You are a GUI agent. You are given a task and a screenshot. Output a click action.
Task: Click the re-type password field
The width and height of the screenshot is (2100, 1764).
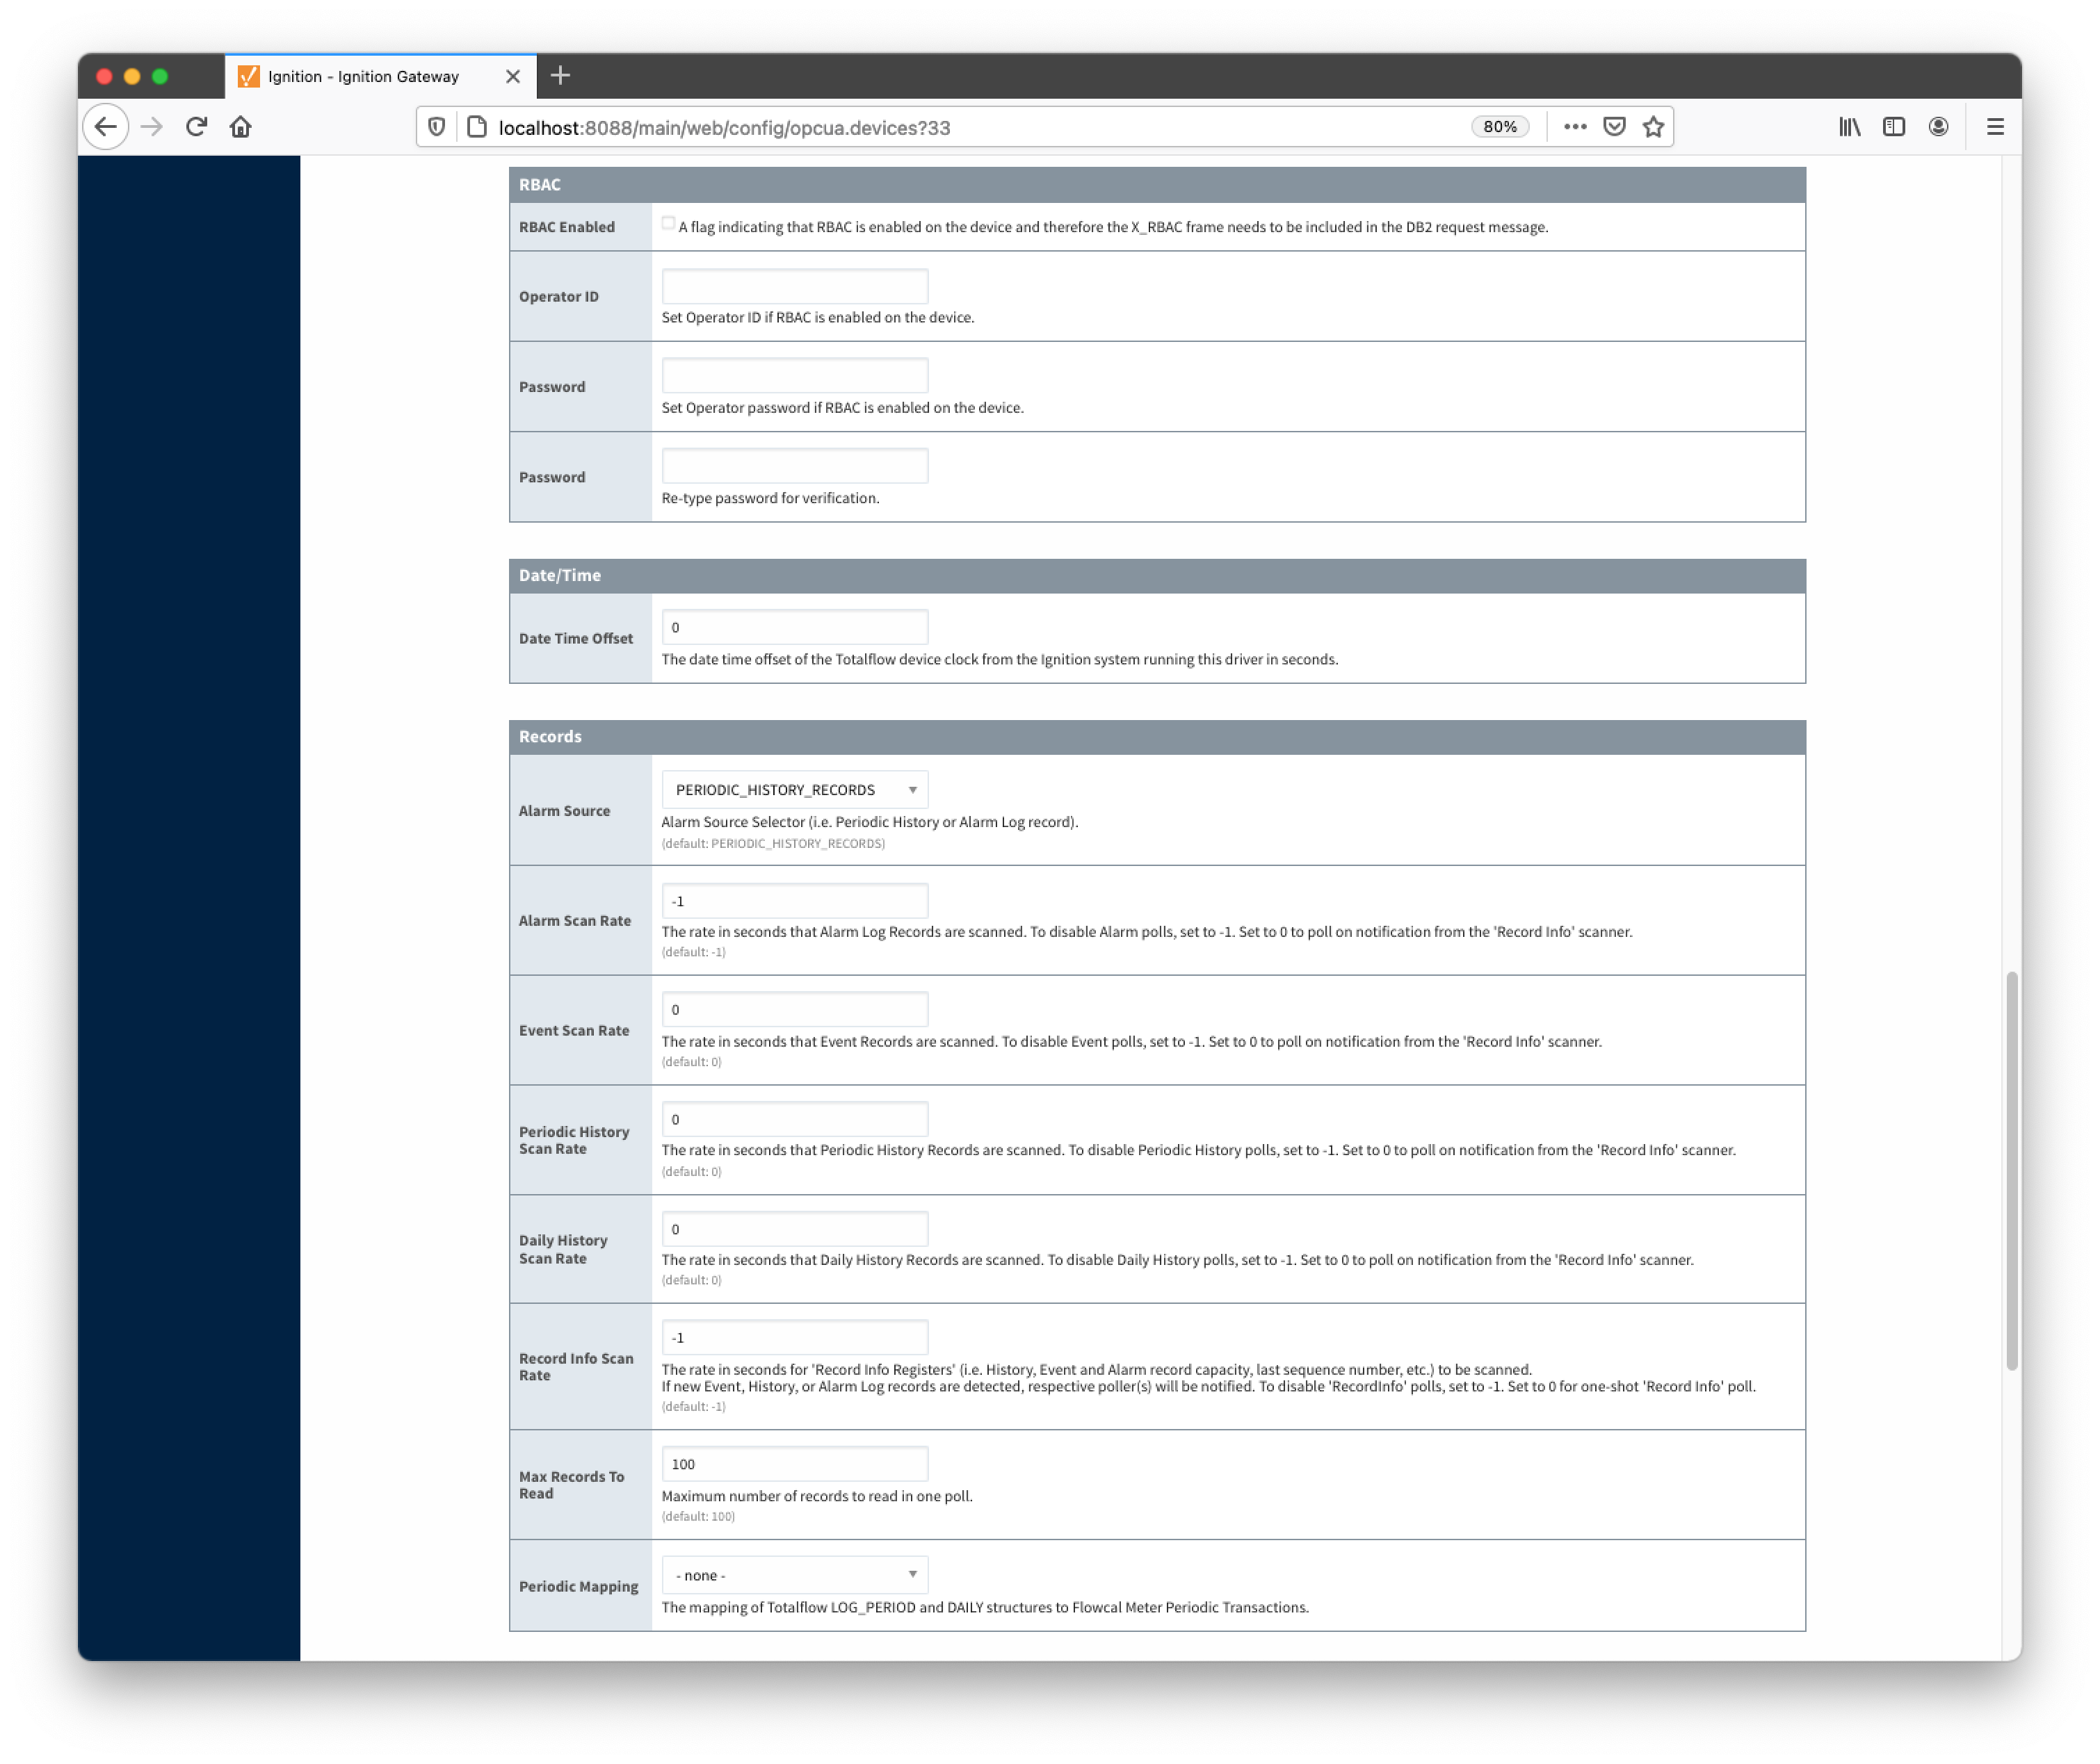tap(794, 466)
